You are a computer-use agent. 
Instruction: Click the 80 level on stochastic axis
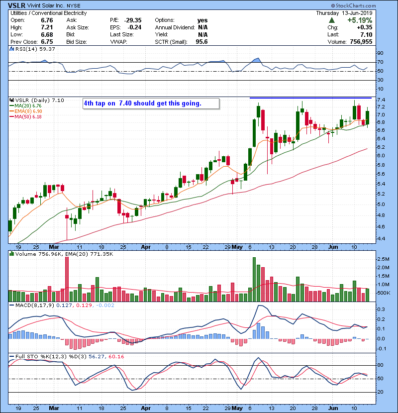point(380,365)
